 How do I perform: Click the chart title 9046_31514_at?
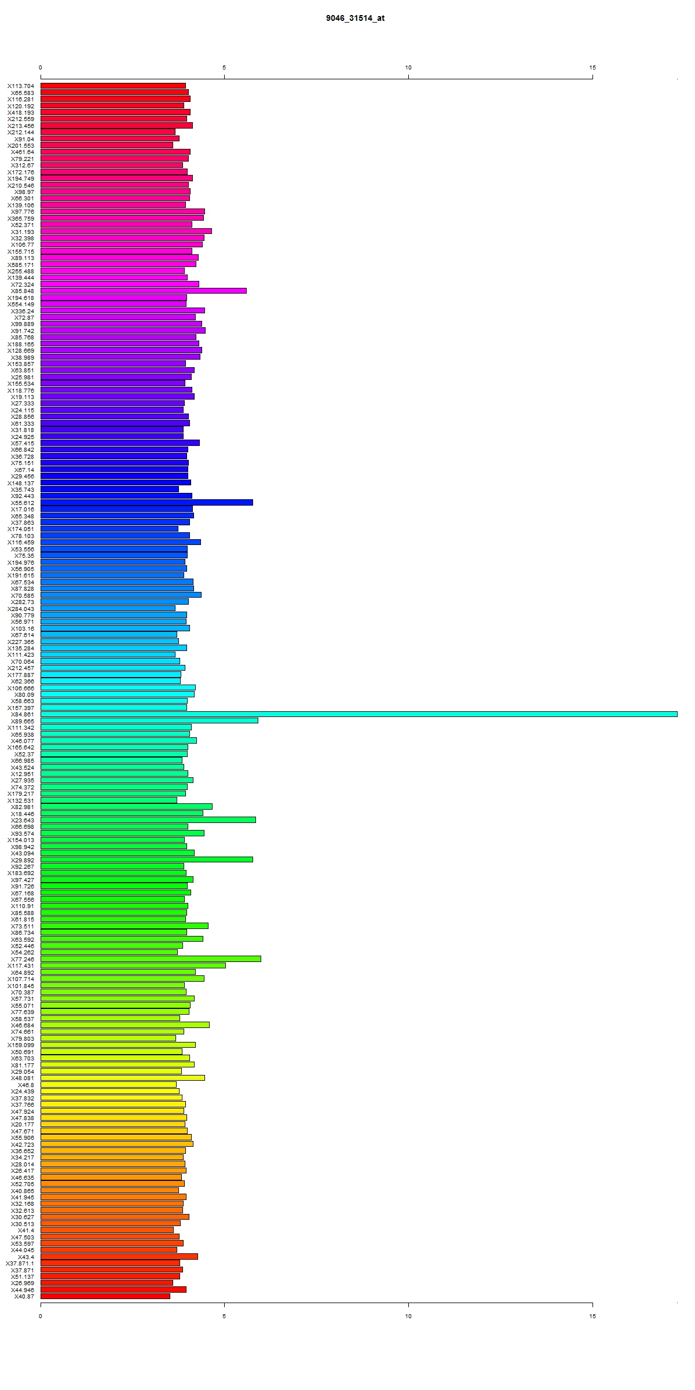[355, 18]
